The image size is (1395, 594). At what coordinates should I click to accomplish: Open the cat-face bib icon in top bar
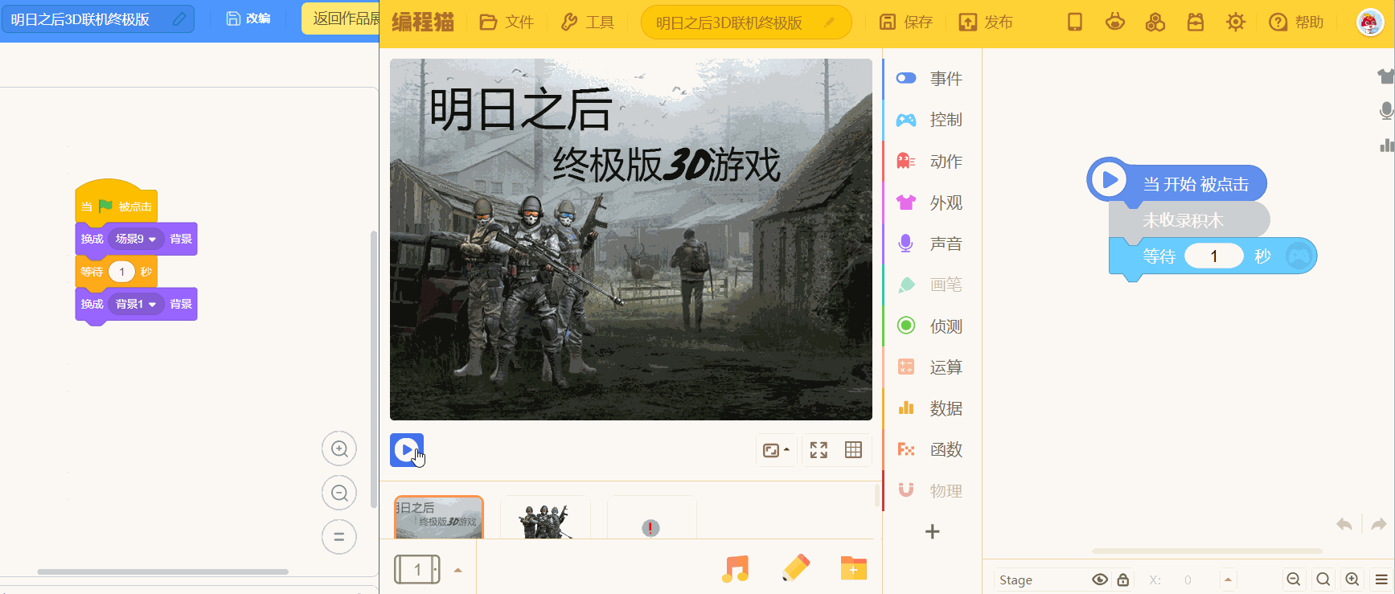1115,23
